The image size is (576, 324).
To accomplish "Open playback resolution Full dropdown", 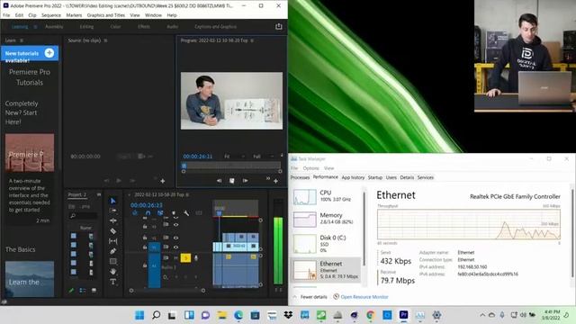I will point(263,156).
